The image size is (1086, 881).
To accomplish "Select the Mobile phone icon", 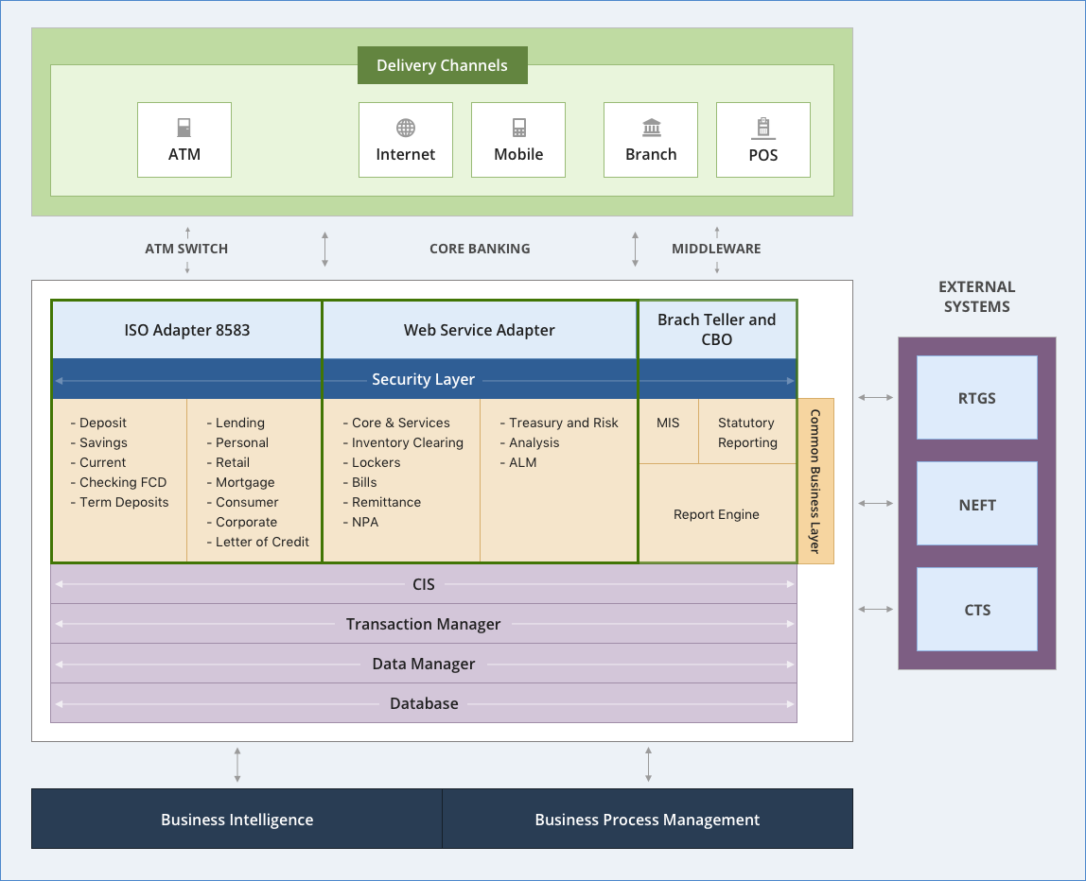I will [x=518, y=128].
